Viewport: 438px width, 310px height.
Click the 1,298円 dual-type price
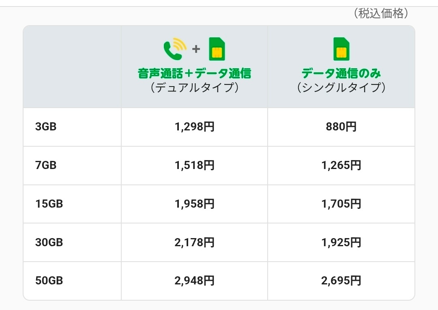194,127
